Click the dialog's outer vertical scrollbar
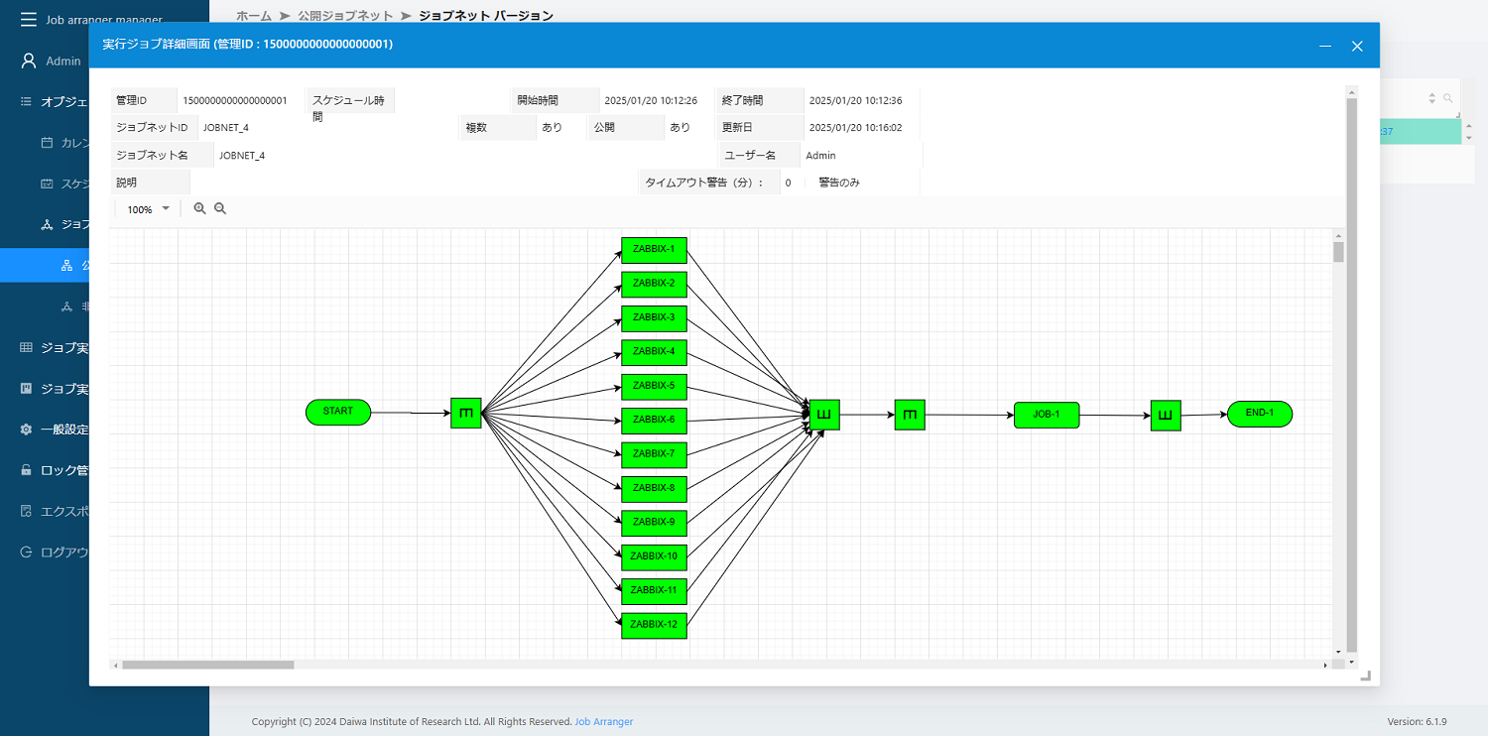1488x736 pixels. tap(1351, 375)
